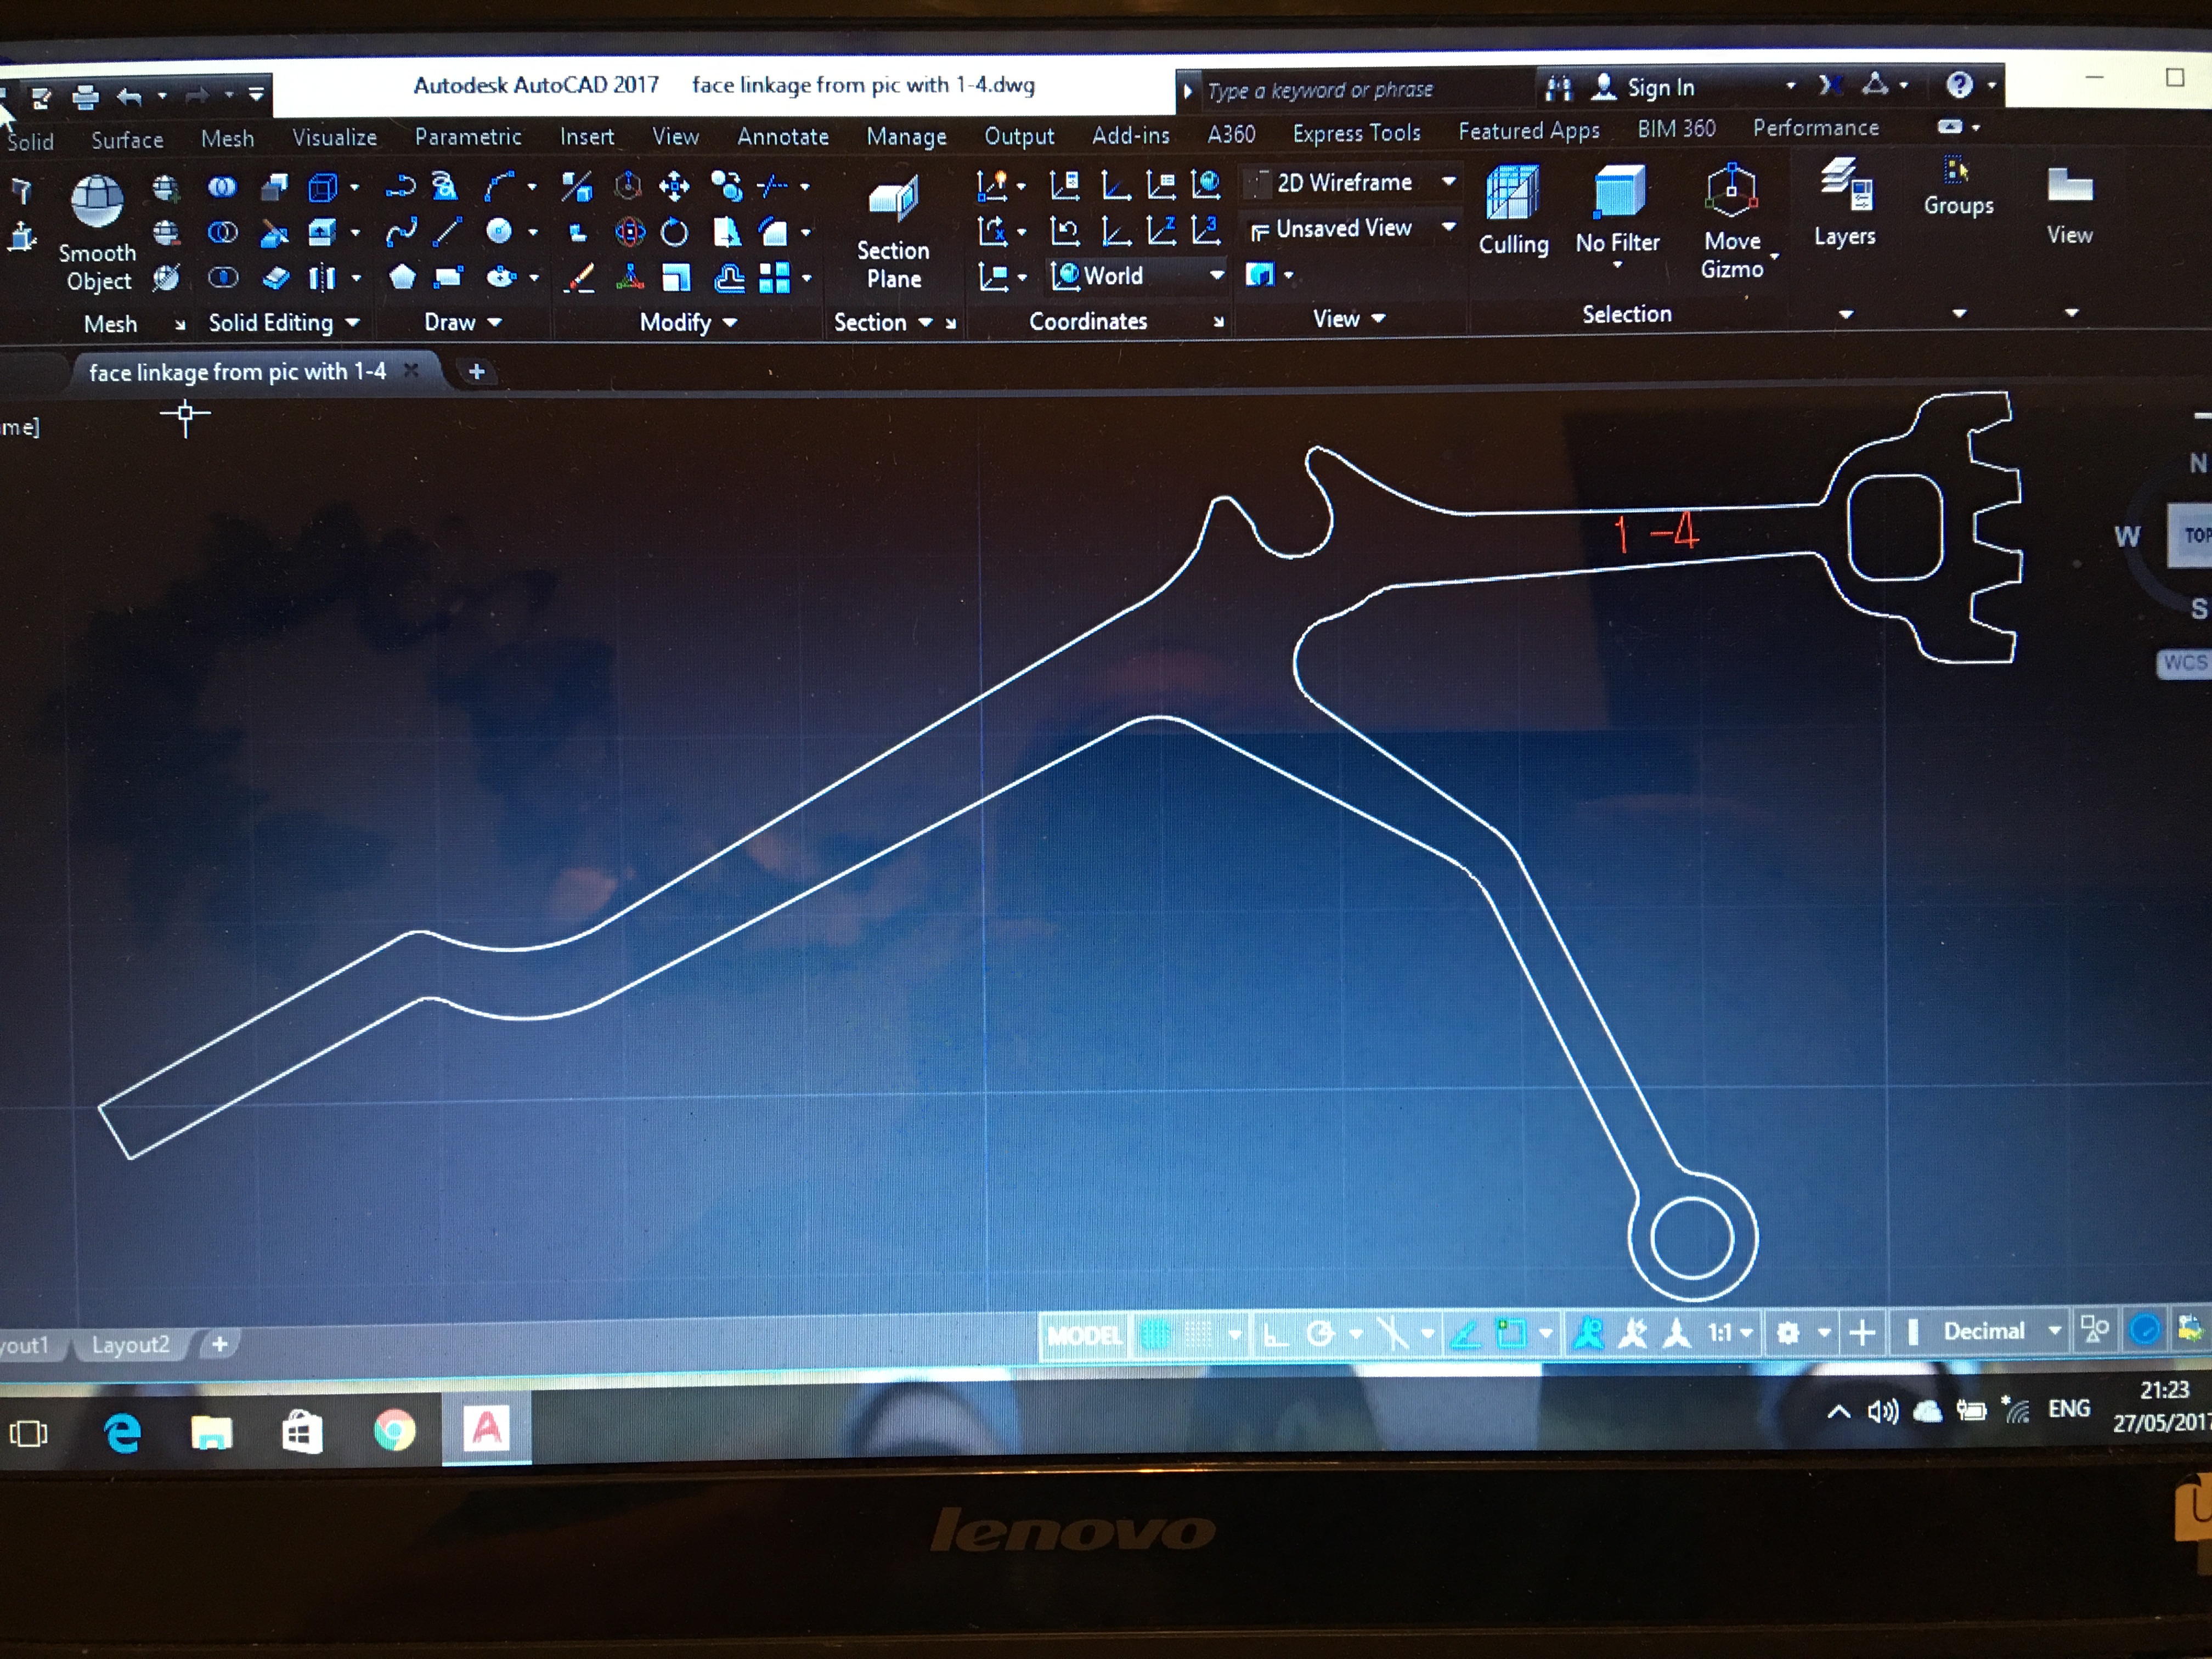Select the Move tool in Modify
Image resolution: width=2212 pixels, height=1659 pixels.
tap(674, 186)
